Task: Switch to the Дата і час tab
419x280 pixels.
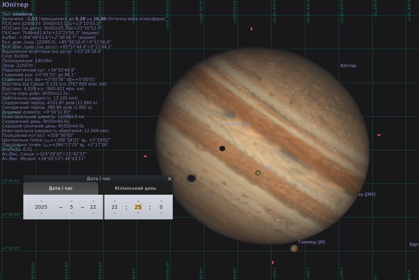Action: (x=61, y=188)
